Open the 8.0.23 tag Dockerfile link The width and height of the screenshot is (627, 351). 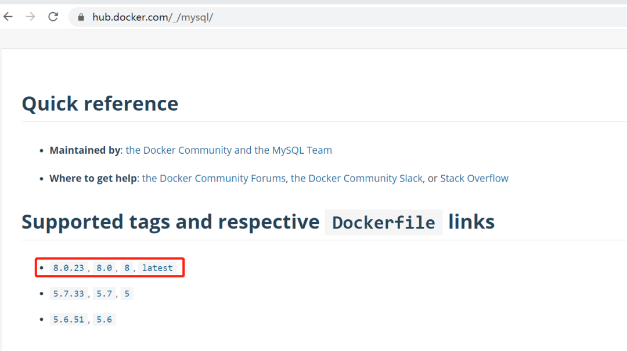tap(69, 268)
